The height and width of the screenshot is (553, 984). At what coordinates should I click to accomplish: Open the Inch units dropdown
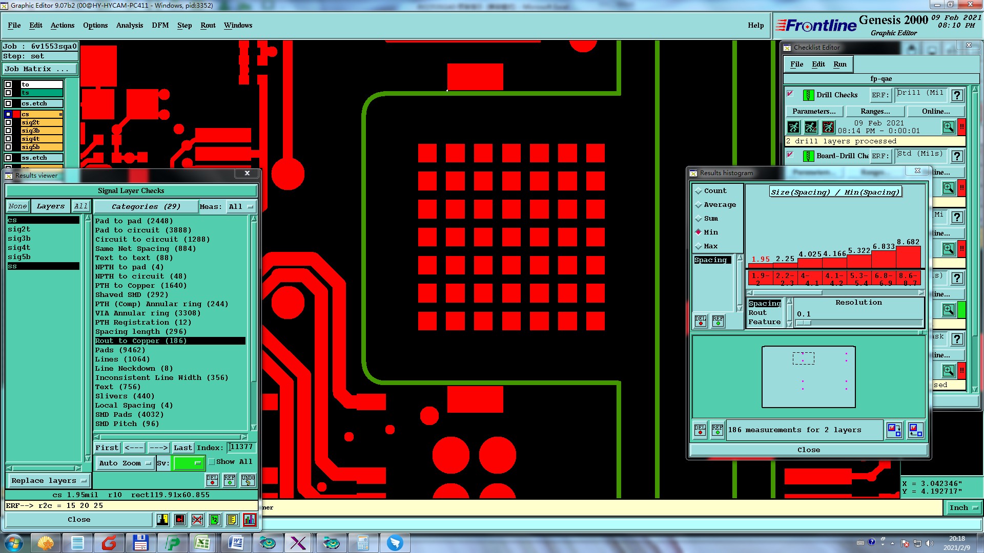pyautogui.click(x=963, y=508)
